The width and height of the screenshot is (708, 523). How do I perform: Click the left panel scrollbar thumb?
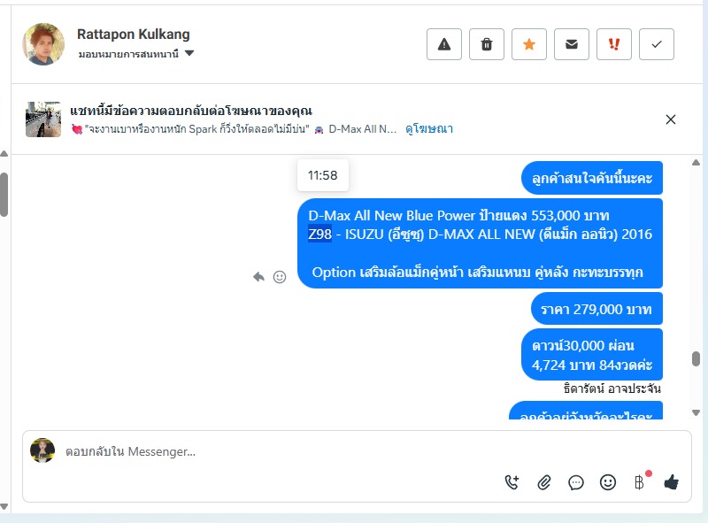pyautogui.click(x=4, y=195)
